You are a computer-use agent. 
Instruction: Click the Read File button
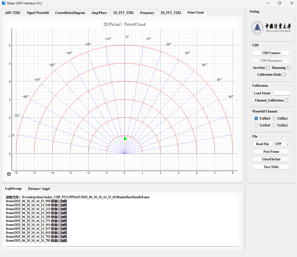click(263, 144)
